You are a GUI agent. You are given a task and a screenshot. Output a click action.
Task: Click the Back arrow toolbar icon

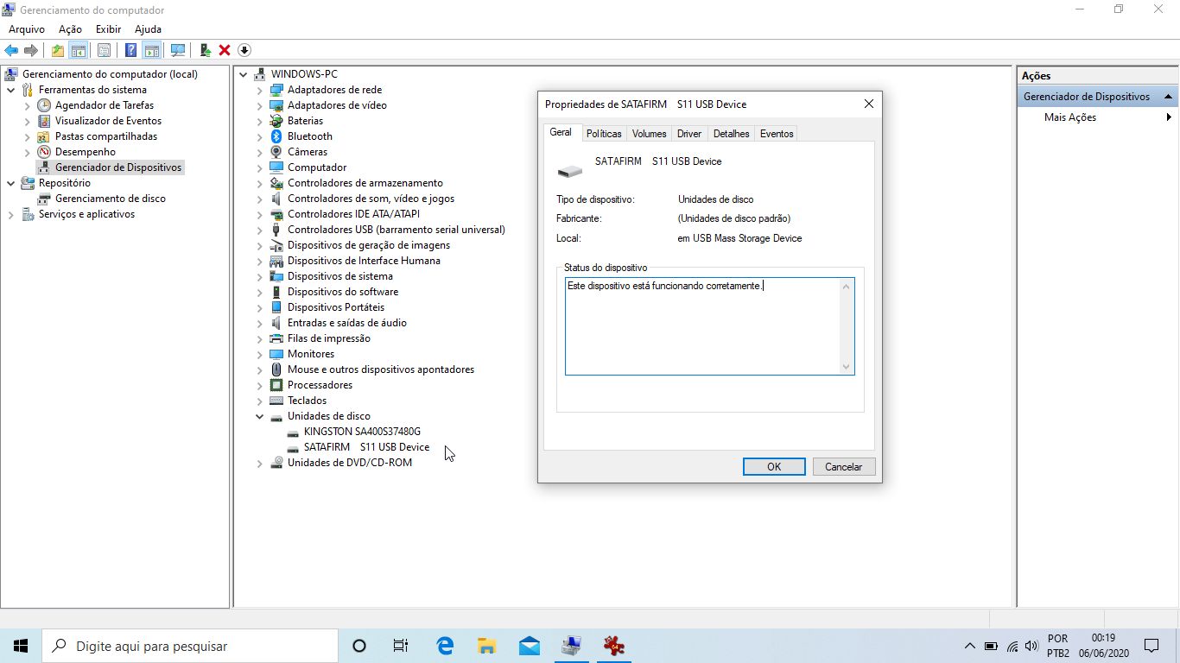(x=11, y=50)
